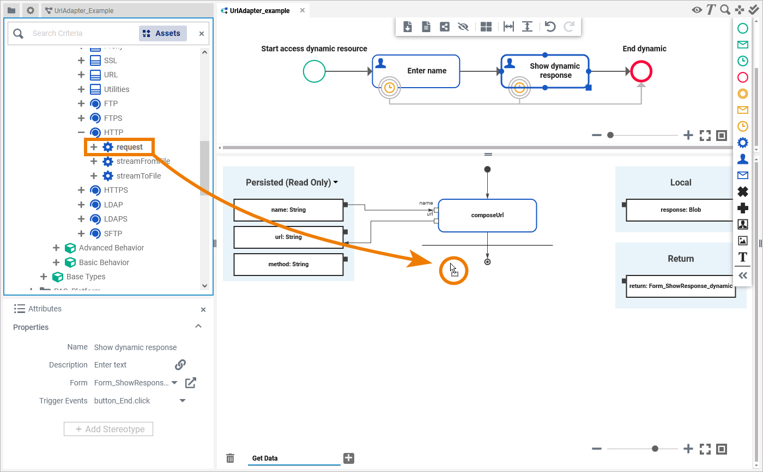Pick the blue user task element
Screen dimensions: 763x472
[742, 159]
